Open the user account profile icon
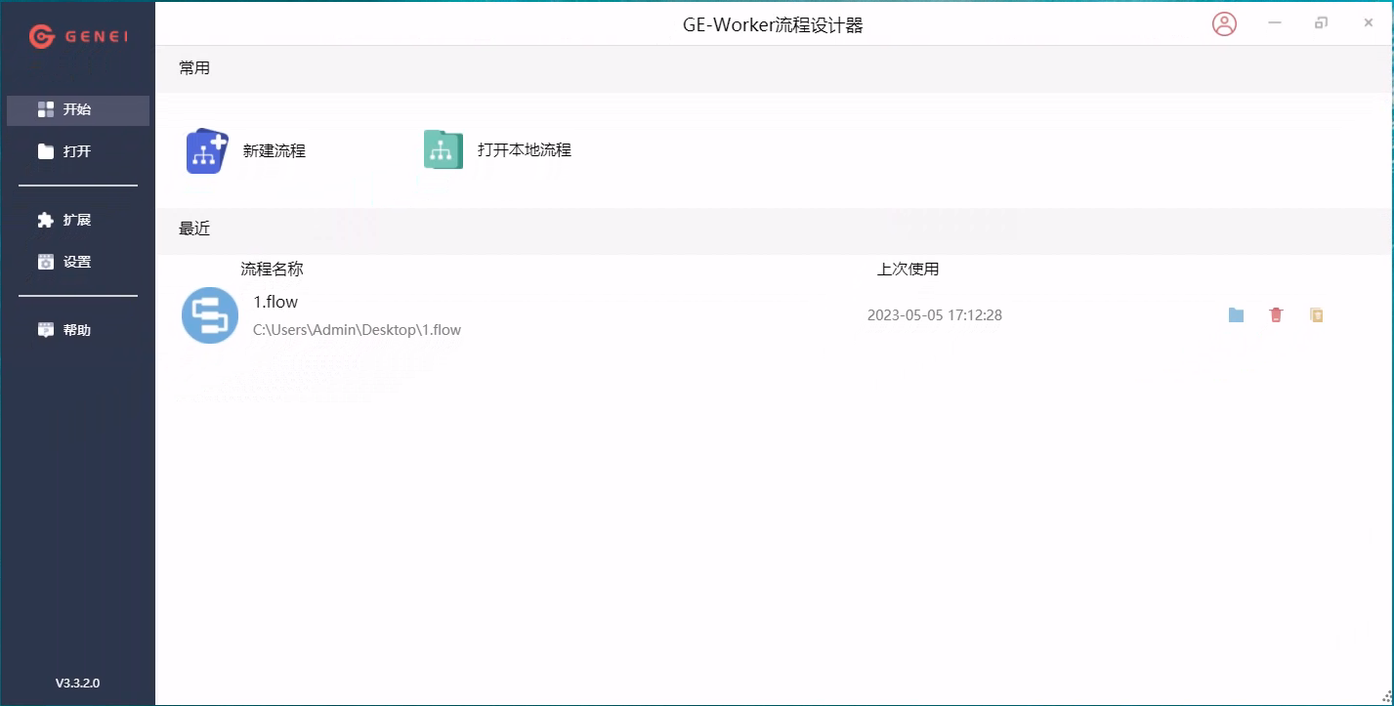This screenshot has height=706, width=1394. 1224,23
